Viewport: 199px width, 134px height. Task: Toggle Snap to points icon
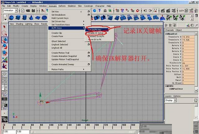(x=127, y=11)
